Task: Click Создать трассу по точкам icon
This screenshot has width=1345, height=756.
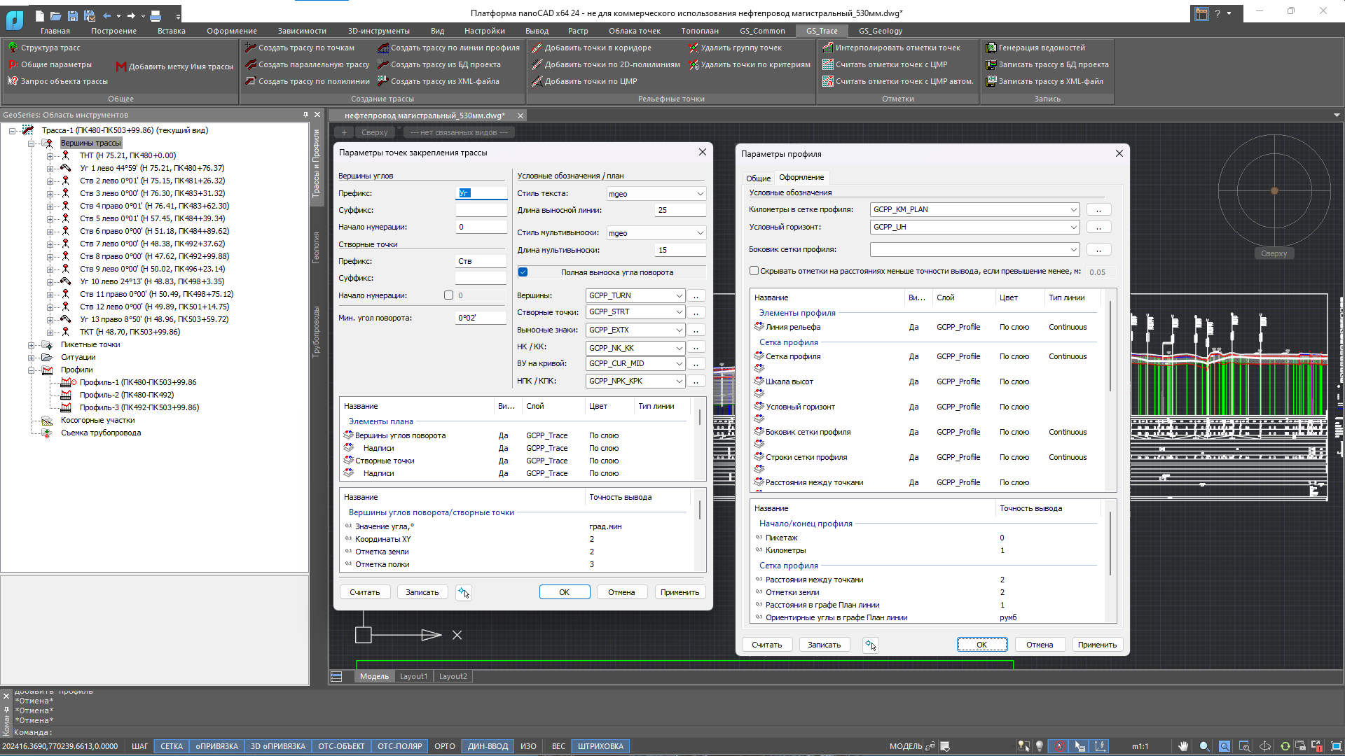Action: tap(251, 48)
